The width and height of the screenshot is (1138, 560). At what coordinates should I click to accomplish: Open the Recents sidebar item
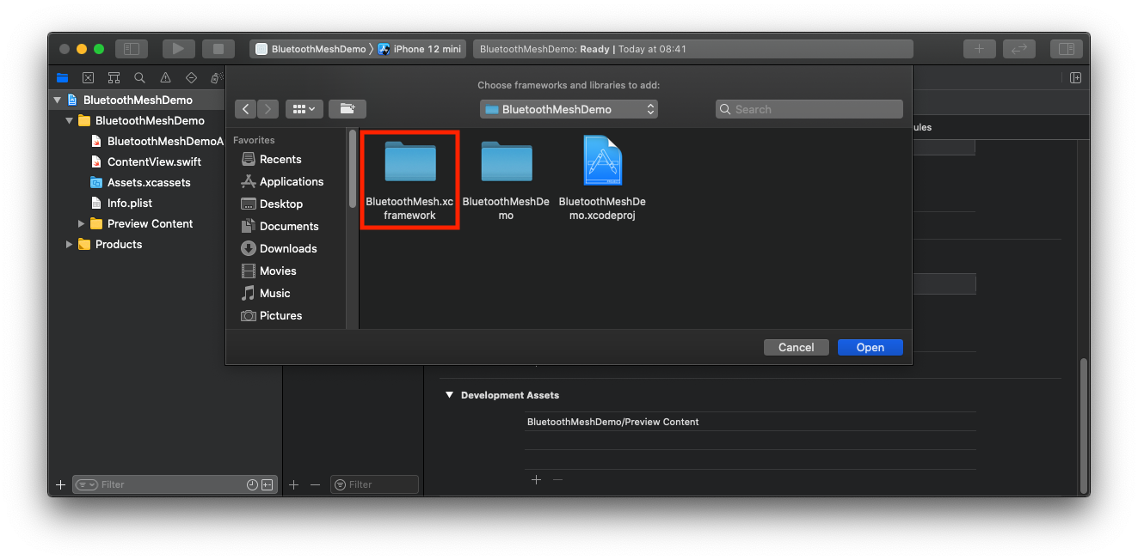coord(276,159)
